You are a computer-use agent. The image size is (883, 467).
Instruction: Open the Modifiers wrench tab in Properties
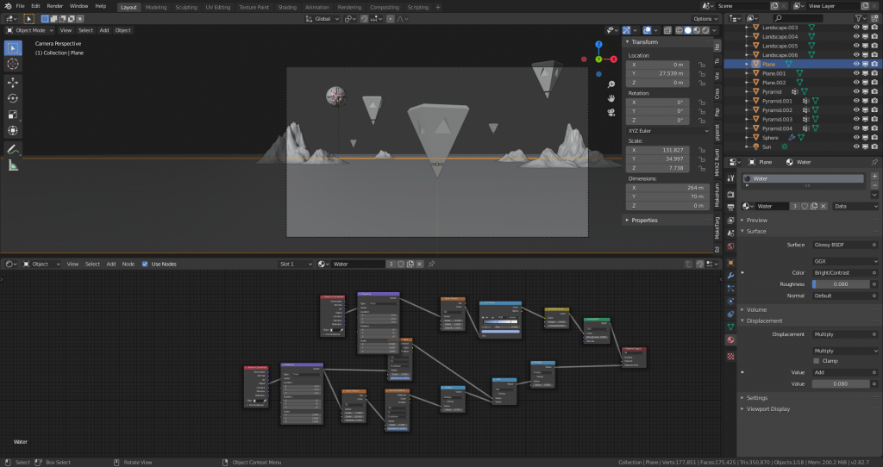click(x=731, y=275)
